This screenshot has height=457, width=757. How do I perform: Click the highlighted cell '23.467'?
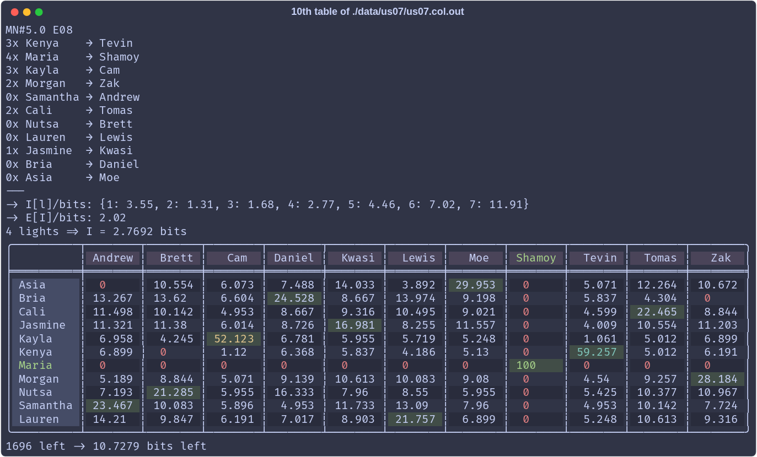113,405
